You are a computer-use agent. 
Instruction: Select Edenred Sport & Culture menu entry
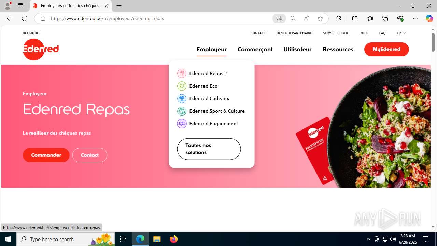tap(217, 111)
